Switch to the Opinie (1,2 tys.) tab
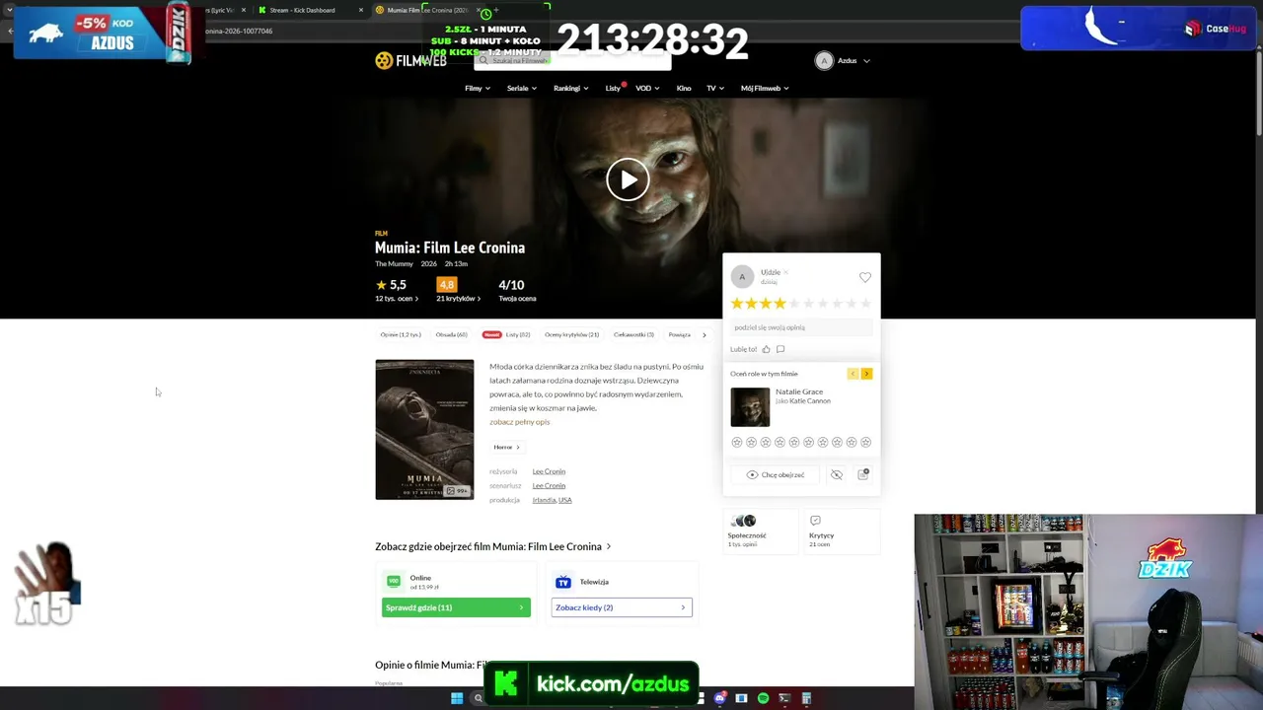 401,335
